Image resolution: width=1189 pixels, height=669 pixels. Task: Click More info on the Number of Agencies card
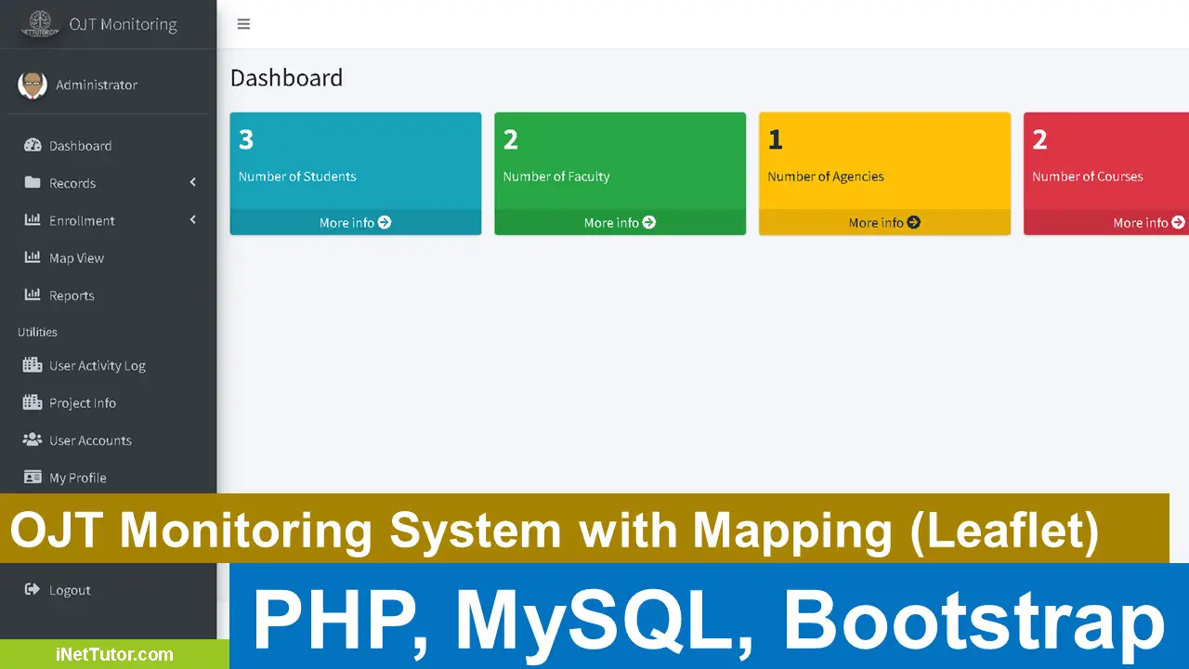pos(883,223)
